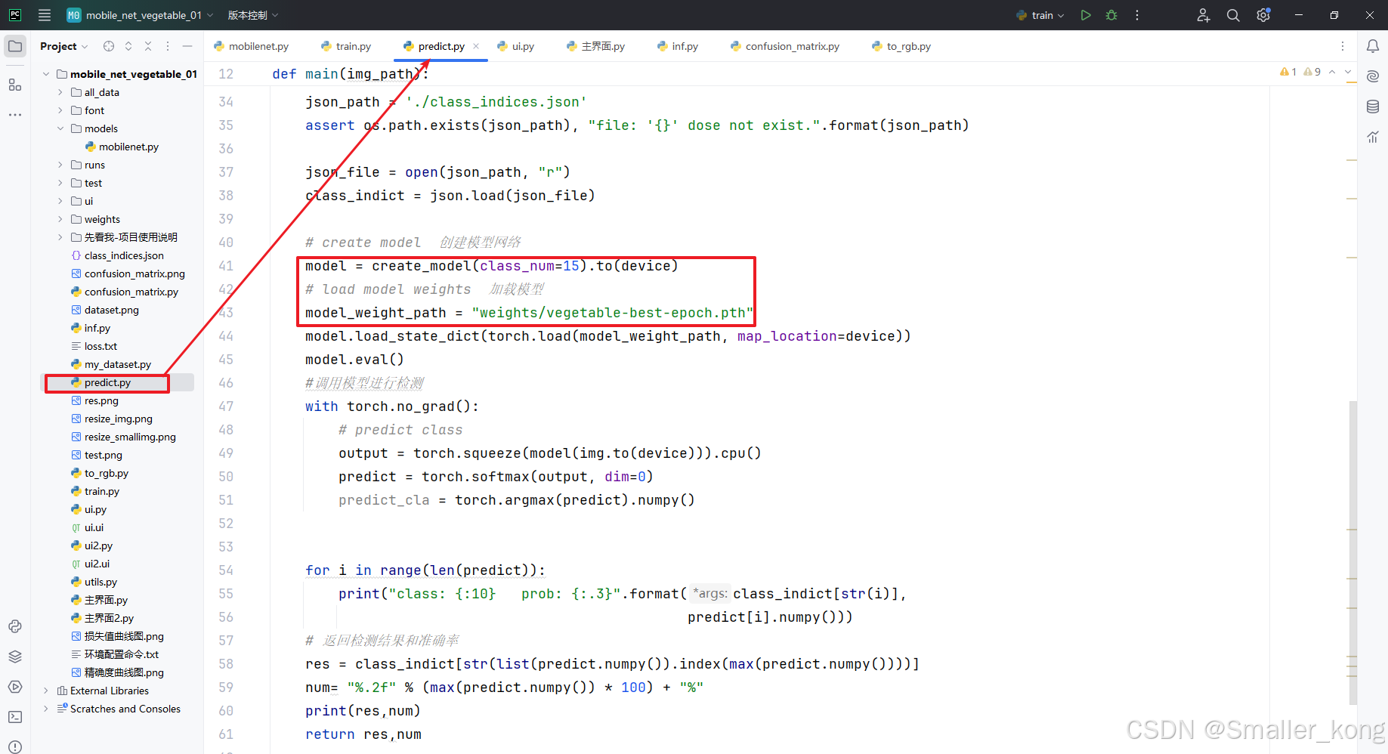Image resolution: width=1388 pixels, height=754 pixels.
Task: Switch to the confusion_matrix.py tab
Action: pos(785,46)
